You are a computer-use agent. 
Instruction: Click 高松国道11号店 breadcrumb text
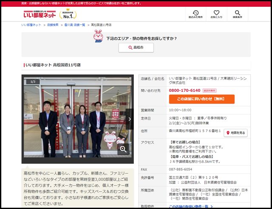(101, 25)
